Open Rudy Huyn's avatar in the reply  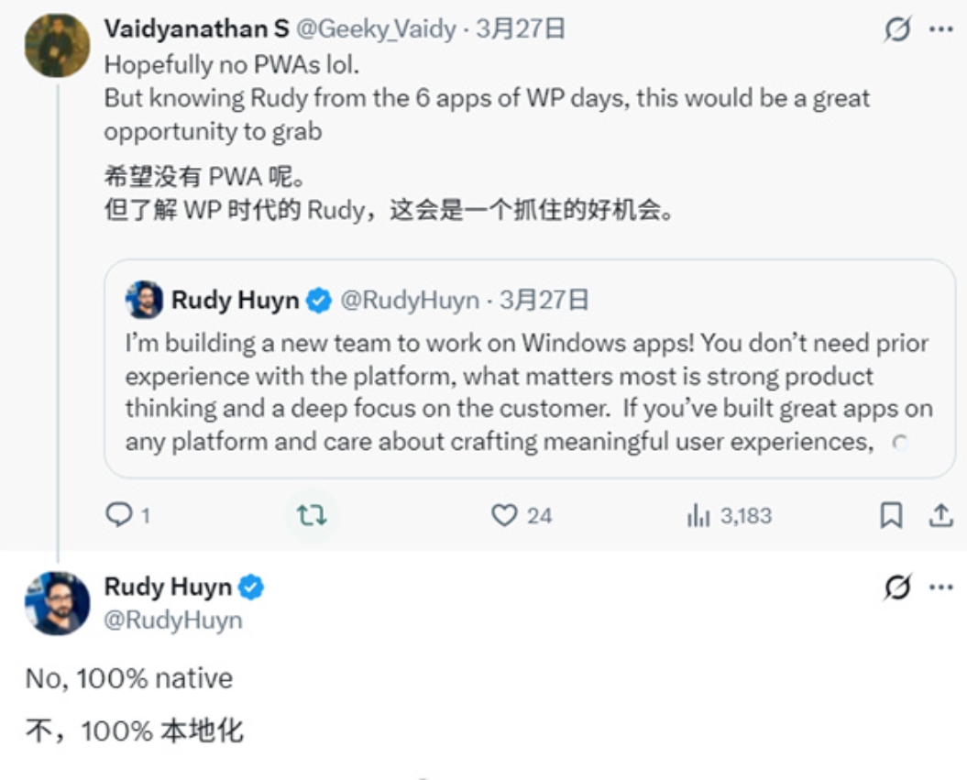click(x=57, y=603)
